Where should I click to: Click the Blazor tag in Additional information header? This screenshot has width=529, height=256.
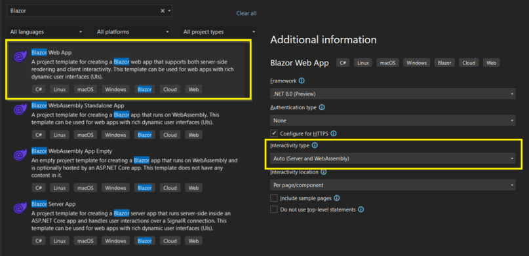pyautogui.click(x=444, y=63)
